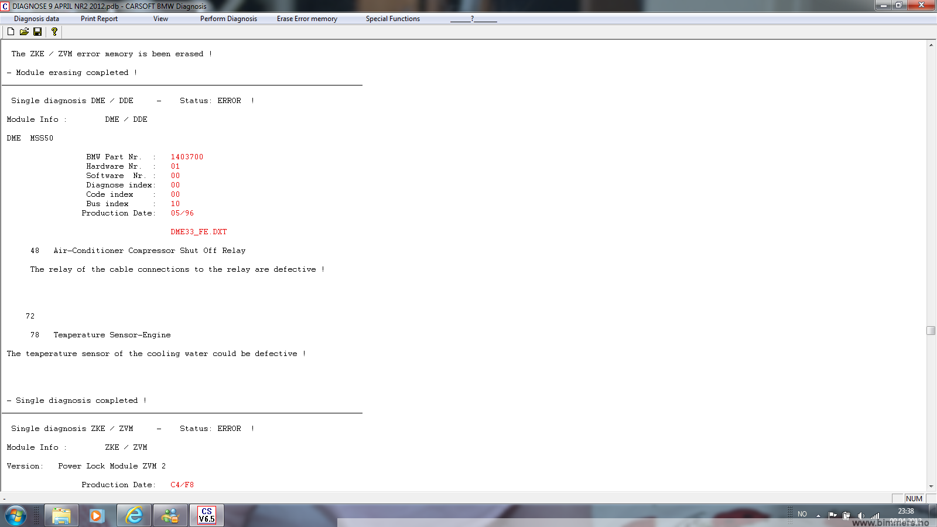Open Help via the question mark icon
Viewport: 937px width, 527px height.
click(x=54, y=32)
